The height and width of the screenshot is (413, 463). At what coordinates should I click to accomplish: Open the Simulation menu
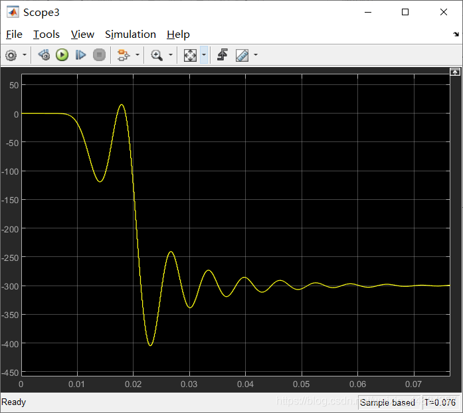click(x=130, y=35)
